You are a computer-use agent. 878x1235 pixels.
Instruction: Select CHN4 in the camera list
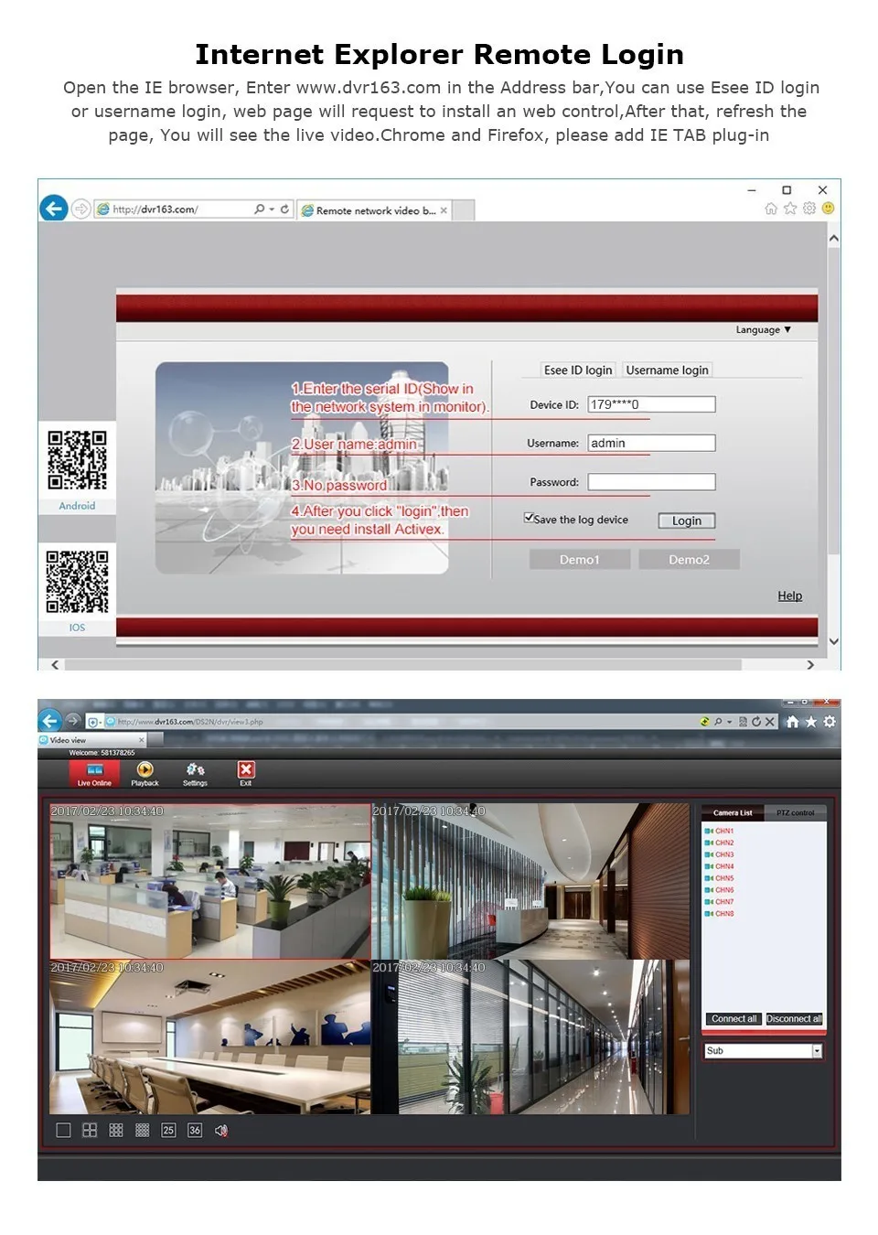pos(719,866)
